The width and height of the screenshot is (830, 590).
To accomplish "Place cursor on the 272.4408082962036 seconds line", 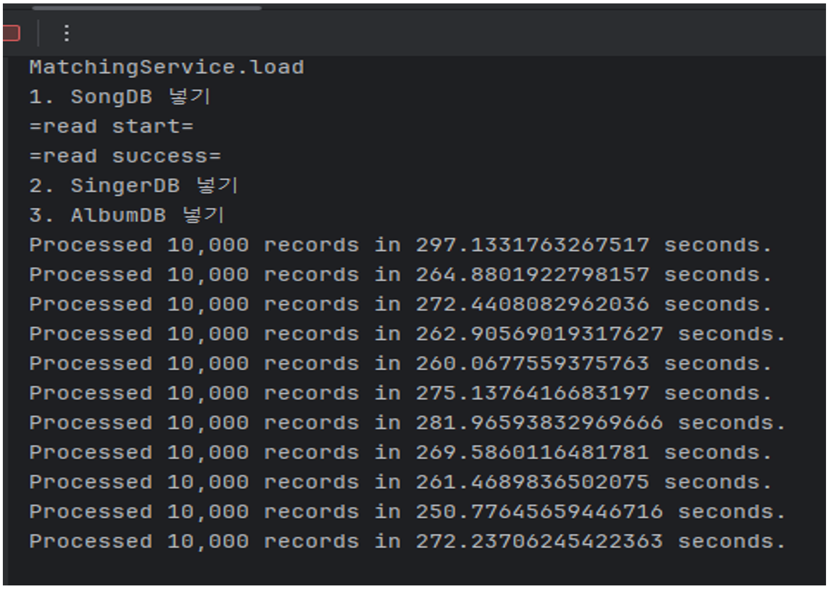I will [x=400, y=305].
